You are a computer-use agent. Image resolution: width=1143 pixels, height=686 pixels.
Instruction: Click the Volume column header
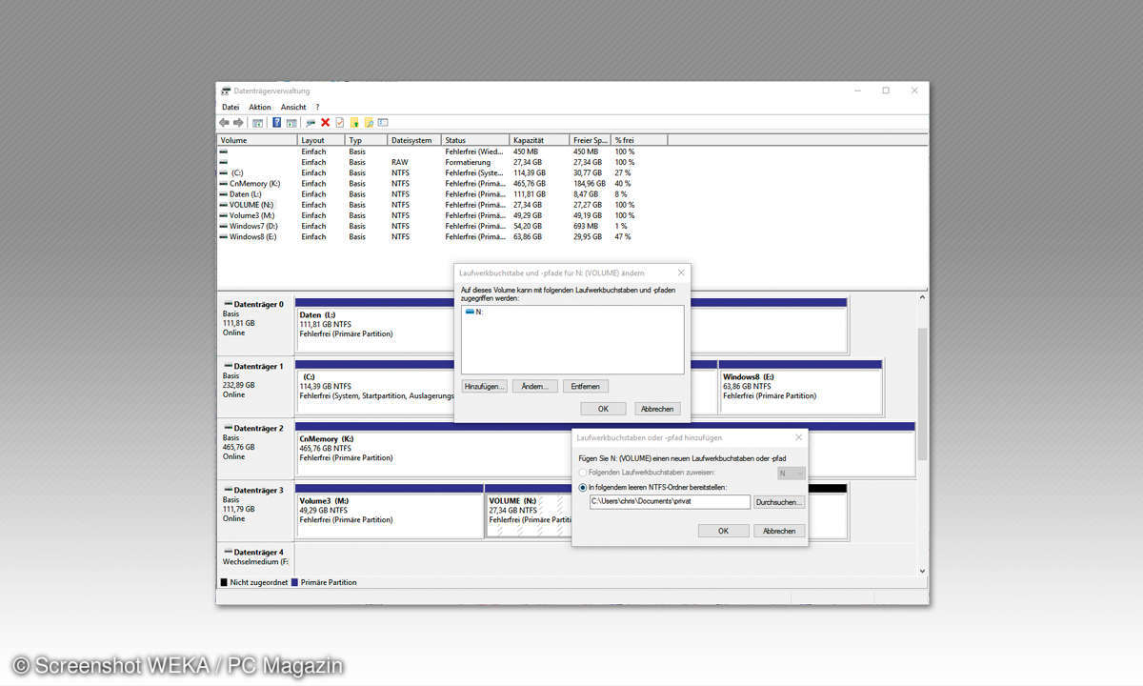(x=257, y=140)
